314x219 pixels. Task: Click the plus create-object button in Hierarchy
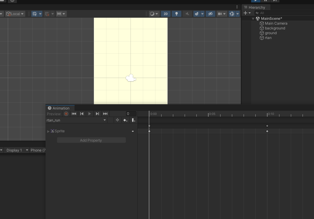pyautogui.click(x=245, y=13)
